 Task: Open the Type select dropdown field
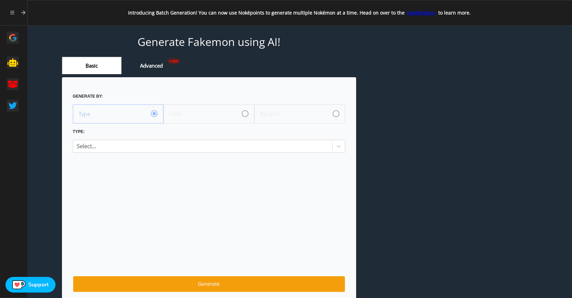tap(209, 146)
